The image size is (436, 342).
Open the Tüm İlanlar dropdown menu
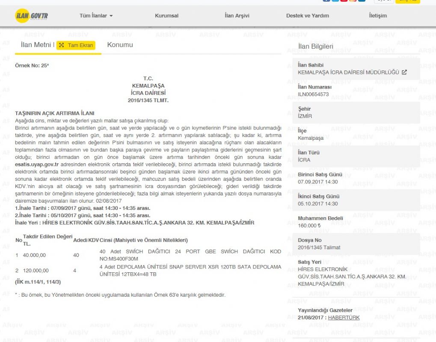pyautogui.click(x=96, y=16)
